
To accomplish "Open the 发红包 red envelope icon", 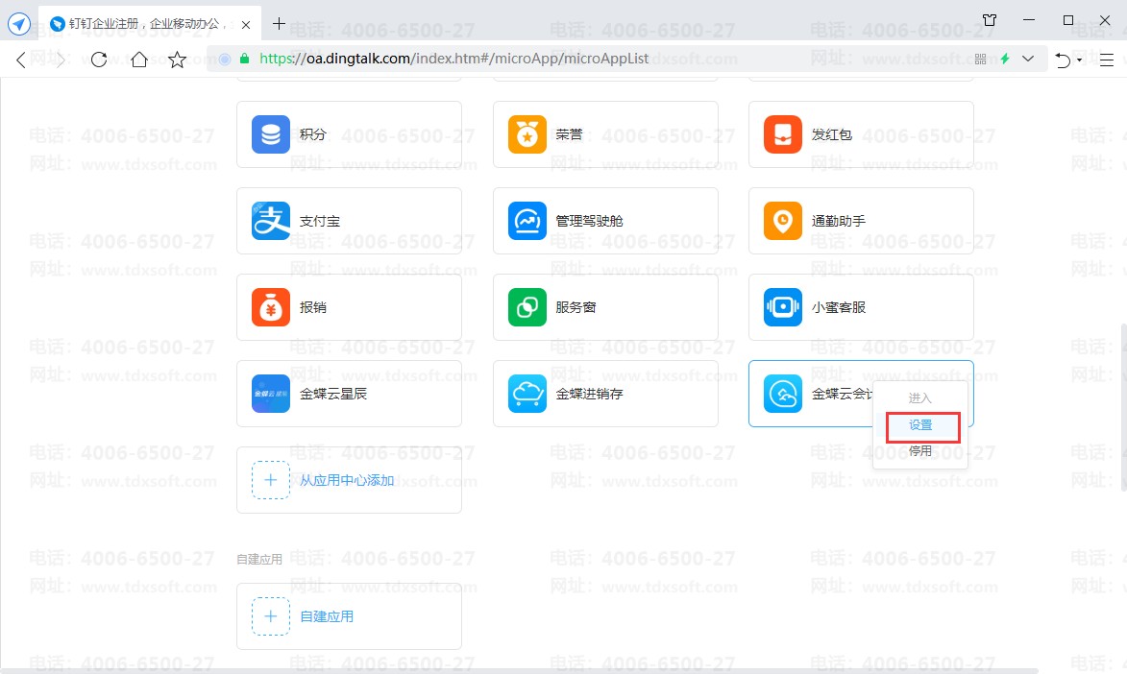I will pyautogui.click(x=782, y=134).
